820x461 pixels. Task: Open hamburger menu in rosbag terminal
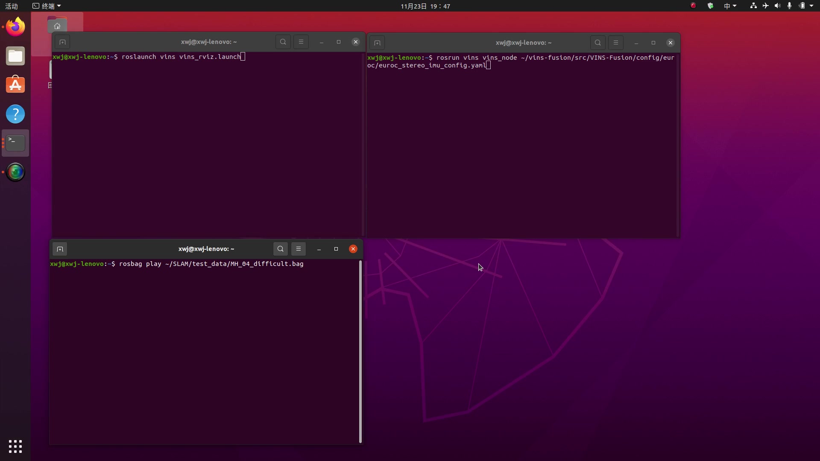[x=299, y=249]
